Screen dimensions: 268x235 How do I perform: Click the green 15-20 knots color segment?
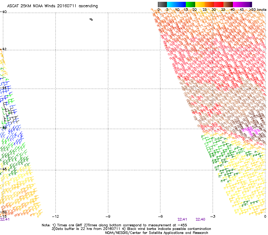[x=190, y=4]
